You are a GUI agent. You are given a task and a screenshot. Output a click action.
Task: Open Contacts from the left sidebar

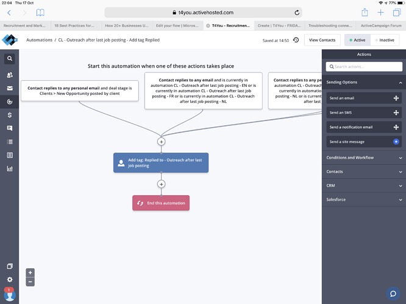[10, 75]
